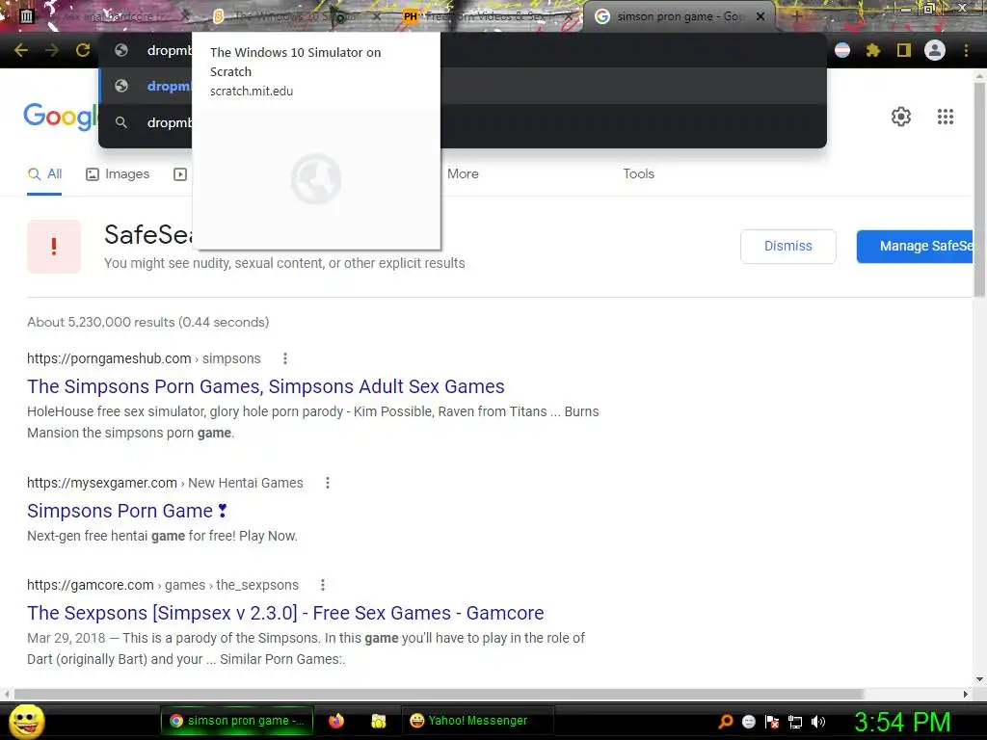Open the porngameshub.com result title link
Viewport: 987px width, 740px height.
pyautogui.click(x=266, y=386)
